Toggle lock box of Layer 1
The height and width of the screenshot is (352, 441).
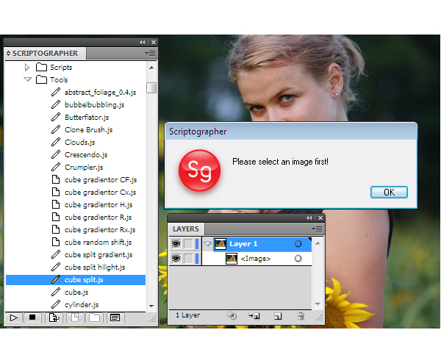click(x=188, y=243)
